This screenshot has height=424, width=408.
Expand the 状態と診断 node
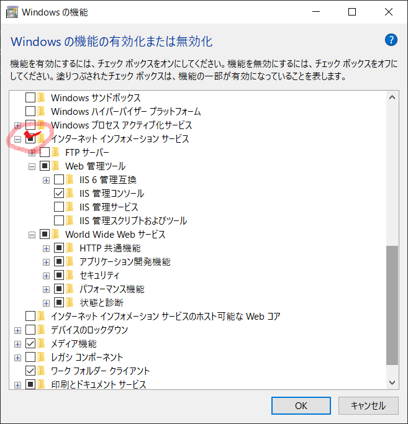(47, 303)
